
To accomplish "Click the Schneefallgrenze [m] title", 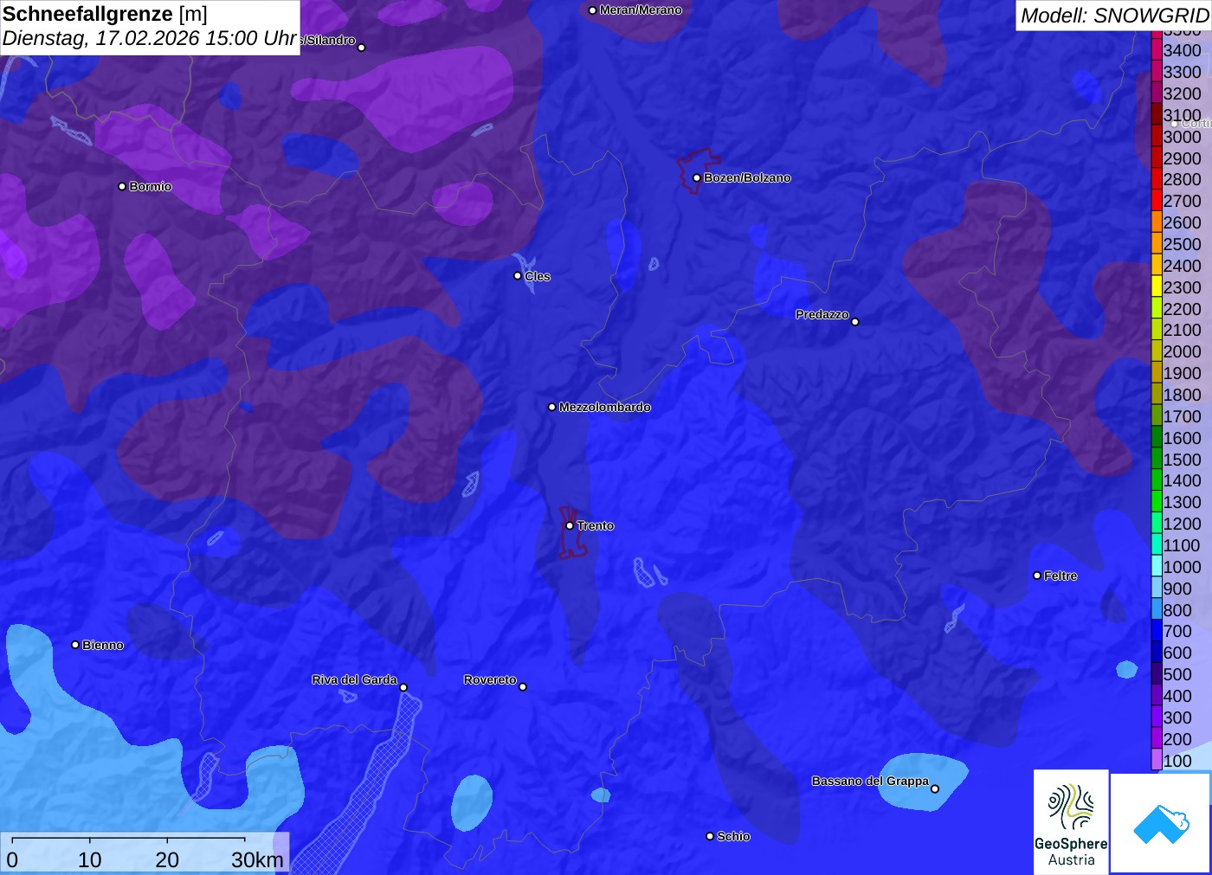I will pos(105,14).
